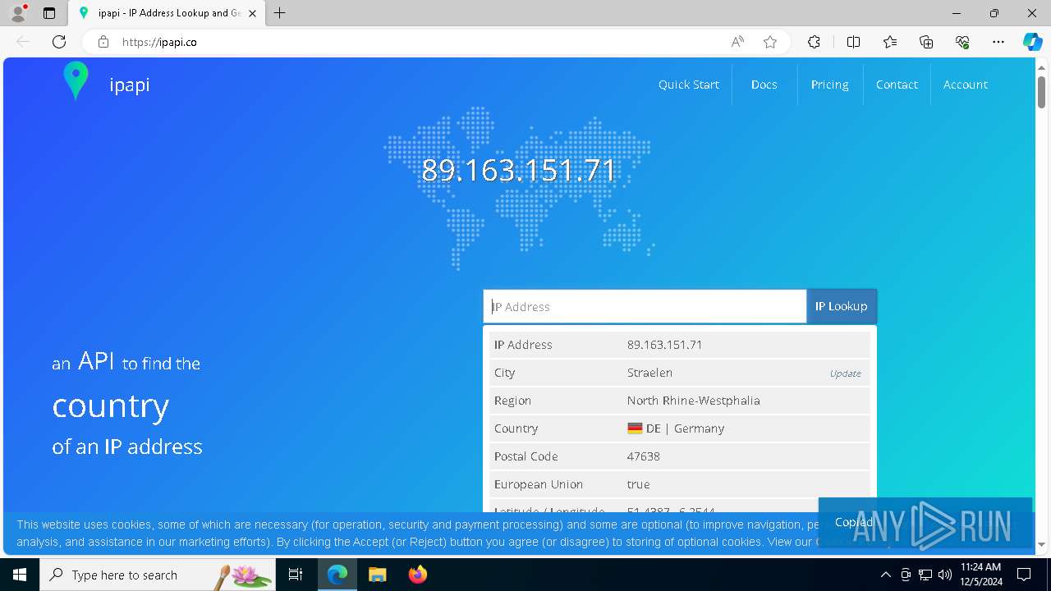Click the Postal Code label
The height and width of the screenshot is (591, 1051).
(x=526, y=456)
